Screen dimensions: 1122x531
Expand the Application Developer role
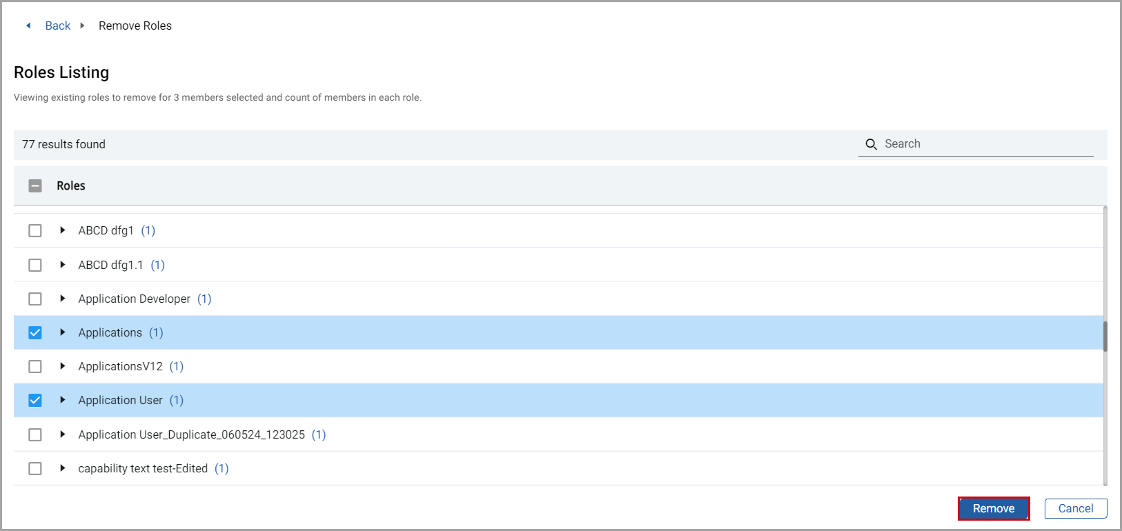63,299
